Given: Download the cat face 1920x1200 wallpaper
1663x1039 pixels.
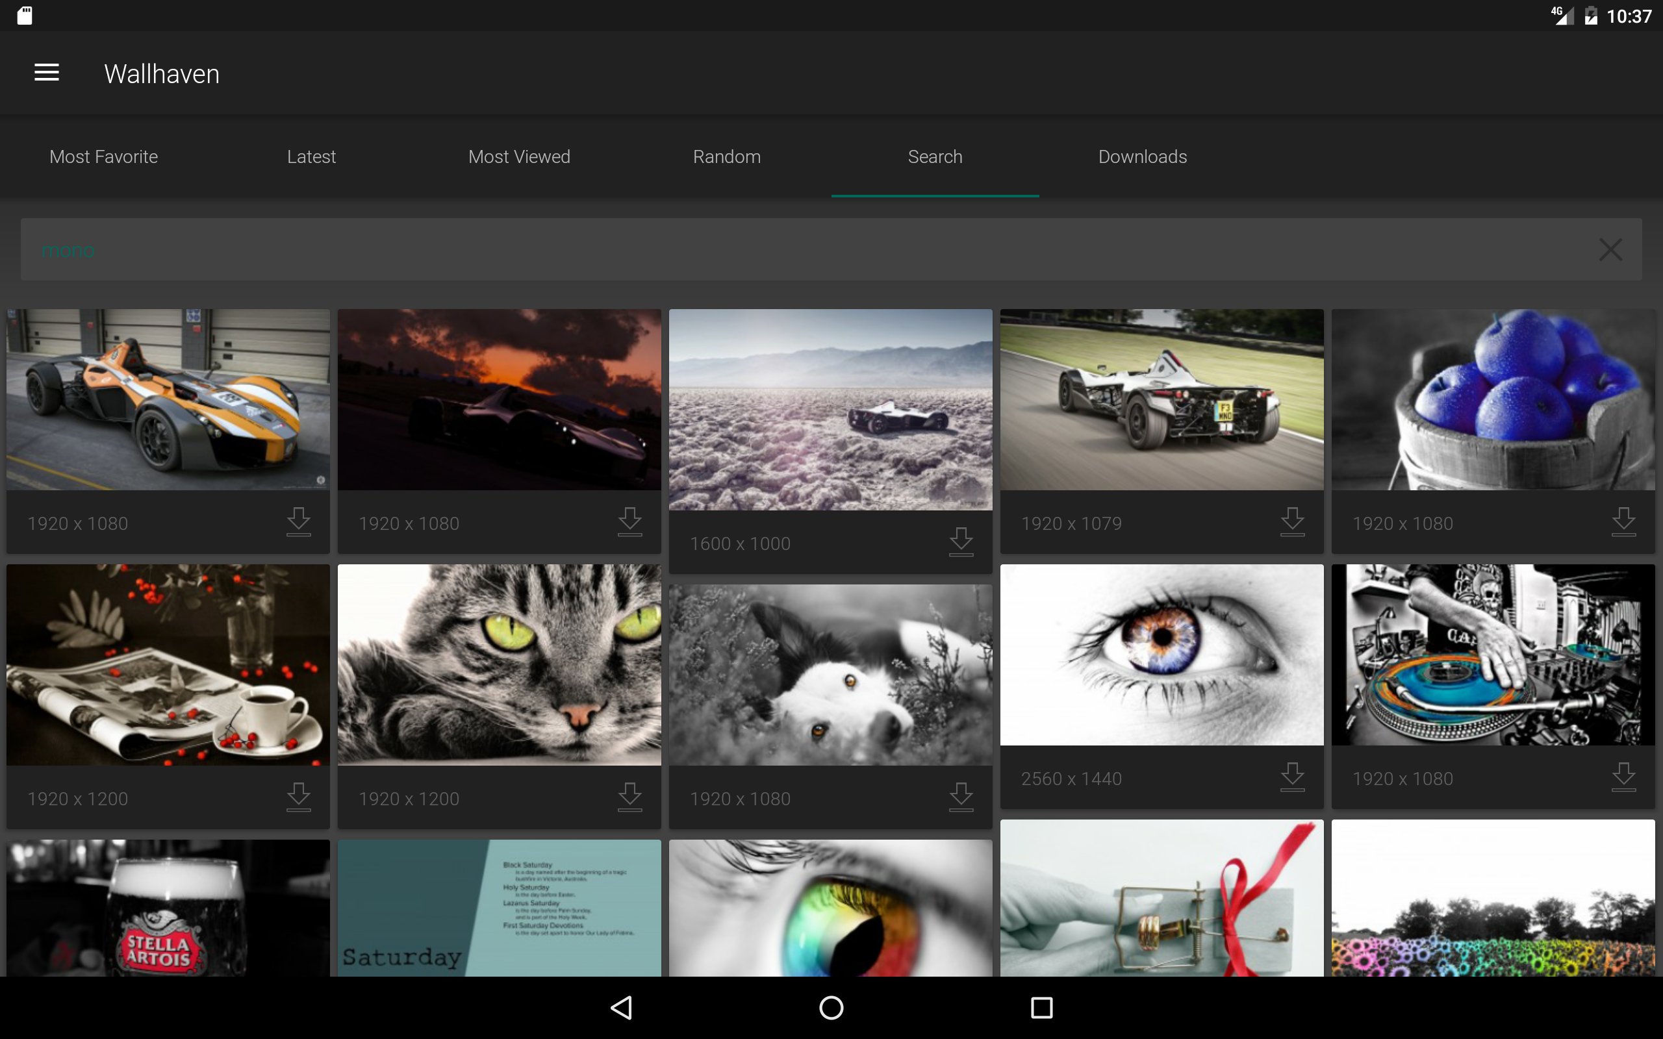Looking at the screenshot, I should click(630, 797).
